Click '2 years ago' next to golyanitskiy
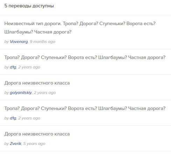Viewport: 171px width, 161px height. click(45, 93)
